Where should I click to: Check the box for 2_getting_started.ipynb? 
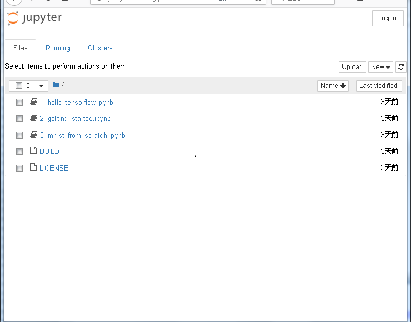19,119
